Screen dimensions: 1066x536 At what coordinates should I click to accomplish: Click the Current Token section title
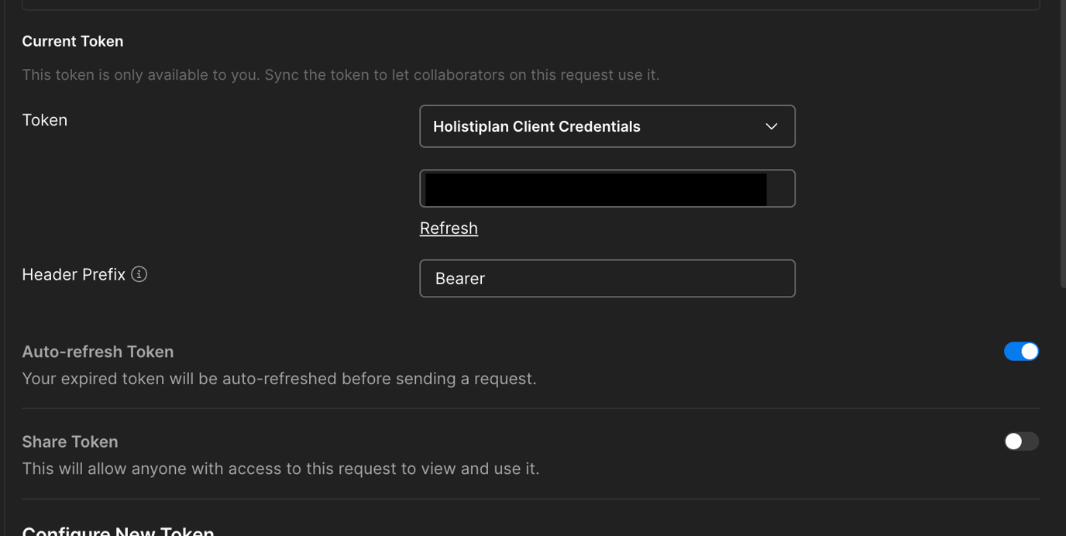[72, 41]
